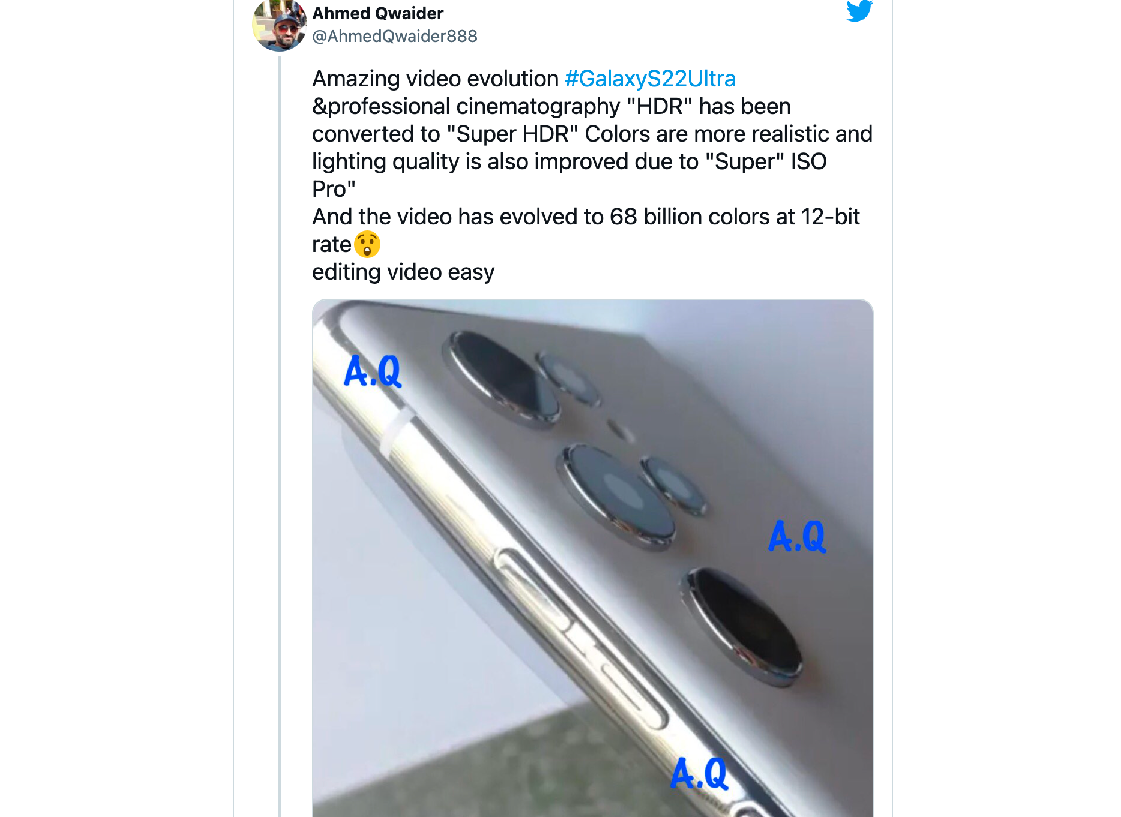The width and height of the screenshot is (1121, 817).
Task: Click the display name Ahmed Qwaider
Action: click(377, 13)
